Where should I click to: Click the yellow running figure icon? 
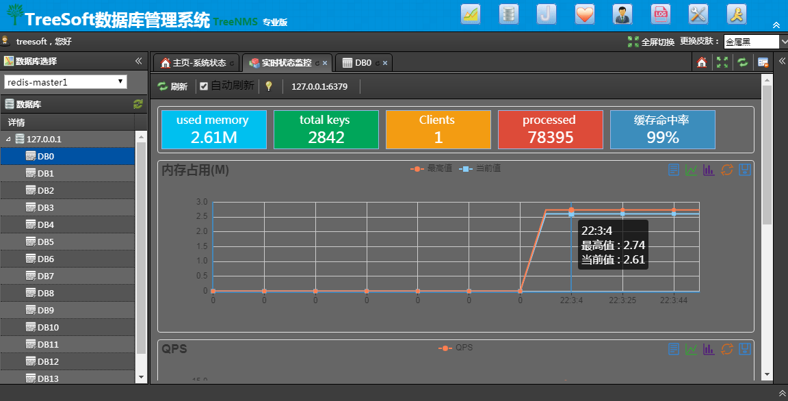736,14
